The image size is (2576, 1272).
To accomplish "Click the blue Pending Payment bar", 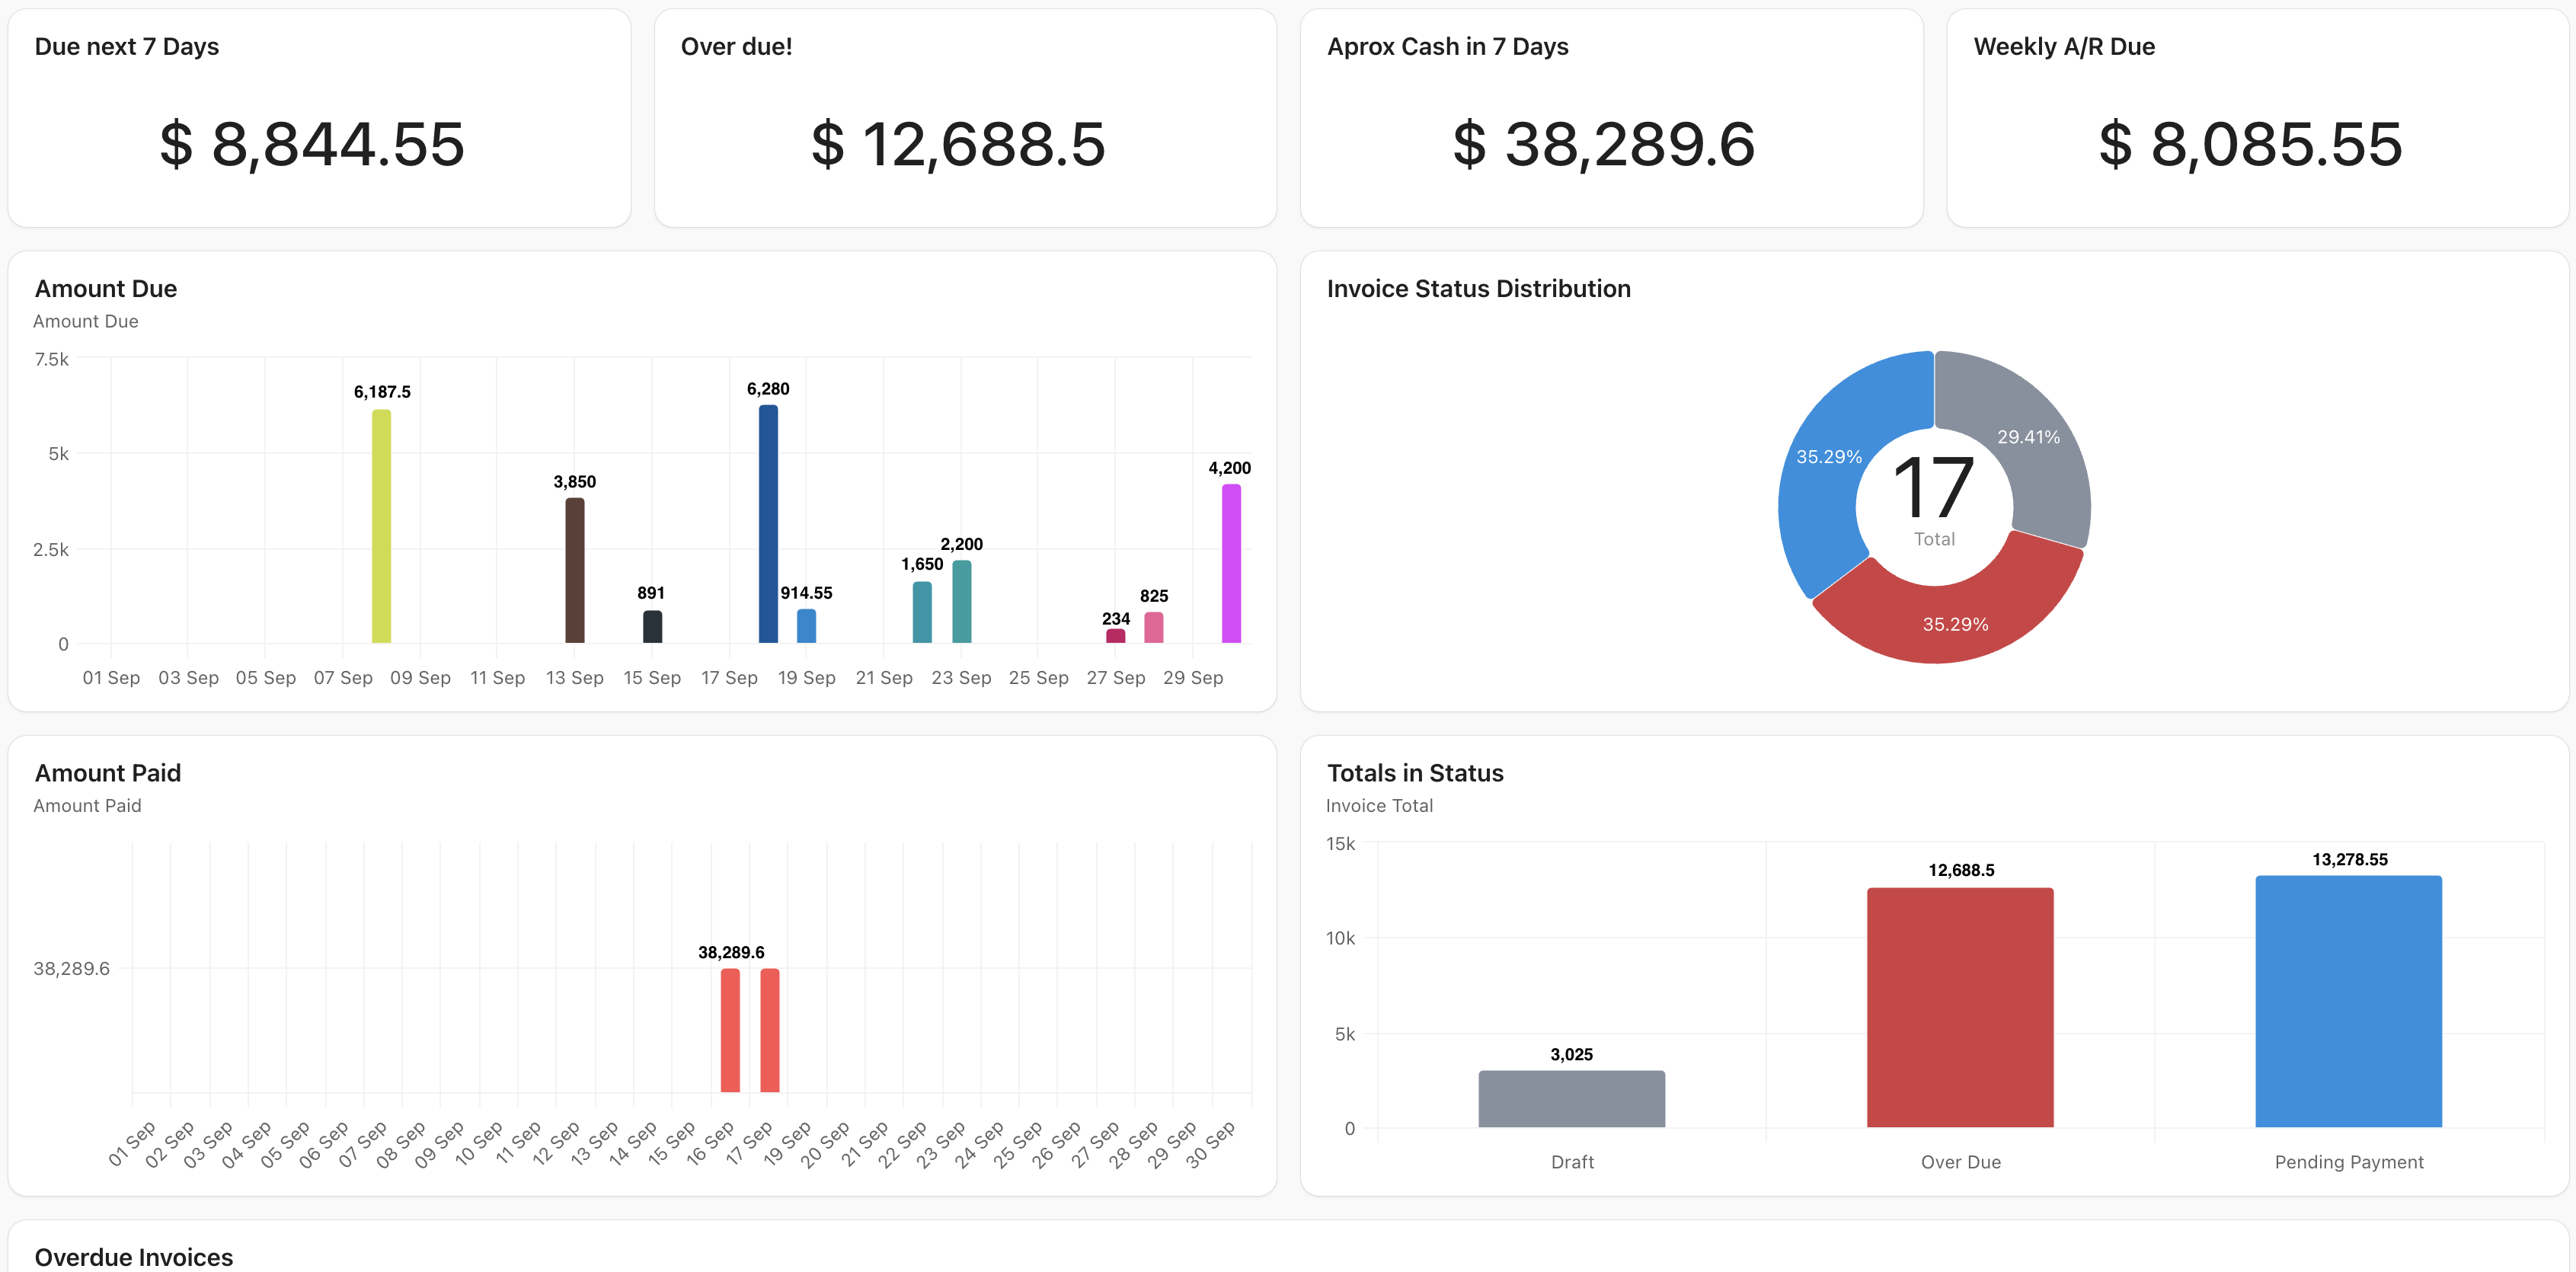I will [x=2348, y=1001].
